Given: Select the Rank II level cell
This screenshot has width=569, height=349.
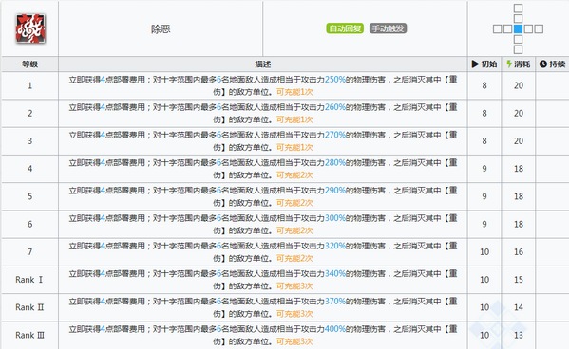Looking at the screenshot, I should point(29,307).
